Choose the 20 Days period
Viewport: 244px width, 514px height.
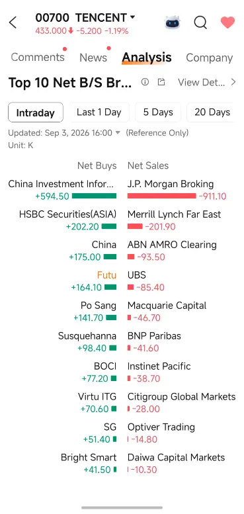[x=212, y=112]
